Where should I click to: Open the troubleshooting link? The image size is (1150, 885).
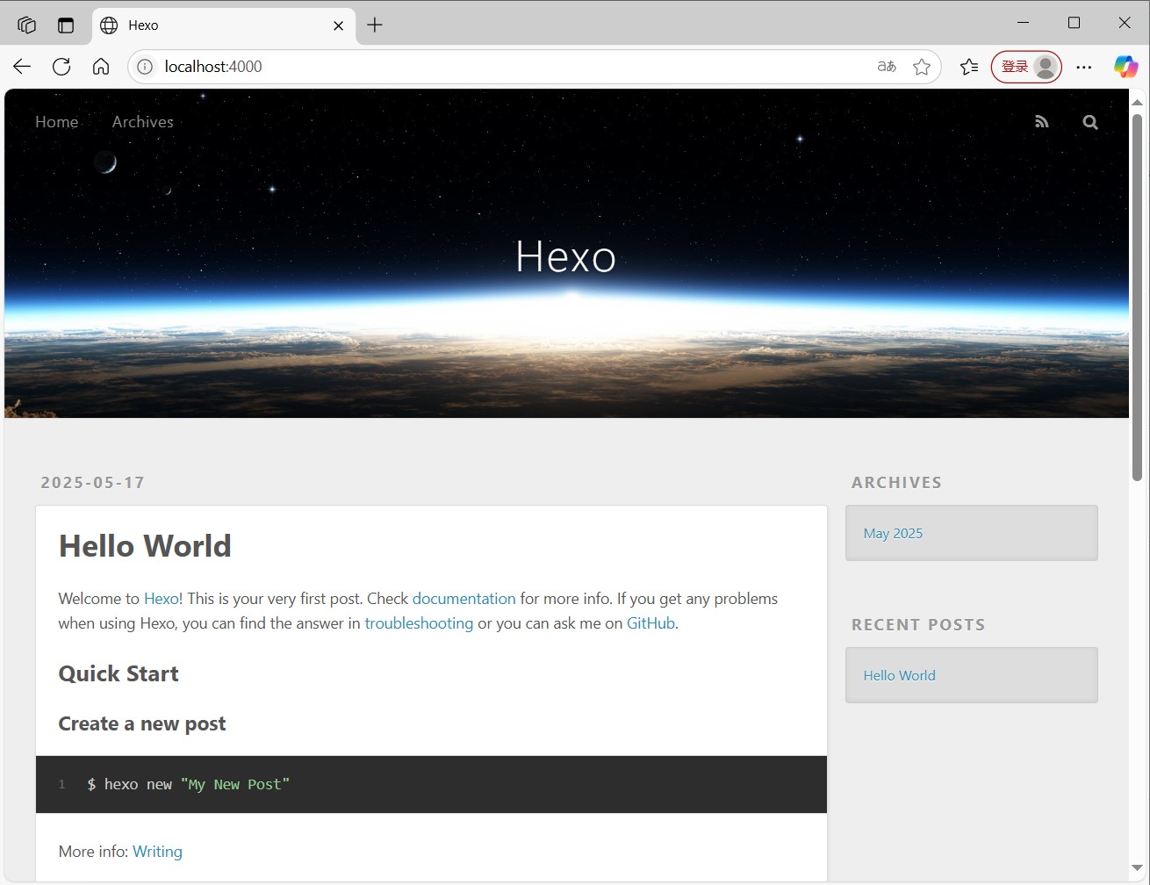(419, 623)
